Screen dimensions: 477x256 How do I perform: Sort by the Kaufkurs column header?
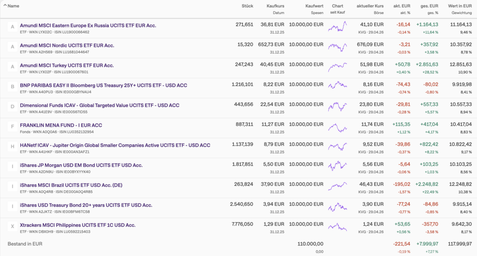tap(275, 6)
